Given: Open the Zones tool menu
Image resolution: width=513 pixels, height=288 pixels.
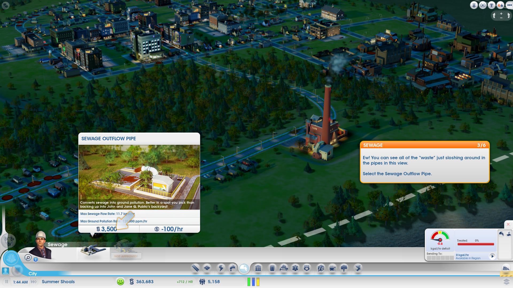Looking at the screenshot, I should click(207, 268).
